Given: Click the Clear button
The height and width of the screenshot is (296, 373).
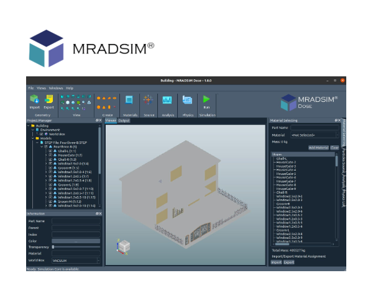Looking at the screenshot, I should pyautogui.click(x=334, y=148).
